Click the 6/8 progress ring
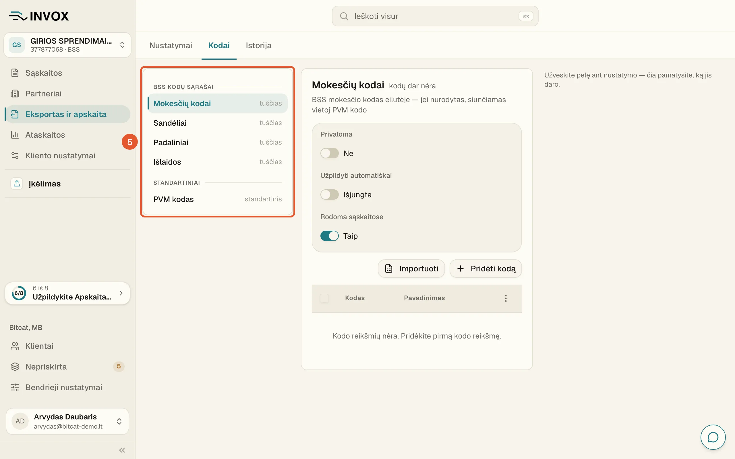Viewport: 735px width, 459px height. coord(19,293)
